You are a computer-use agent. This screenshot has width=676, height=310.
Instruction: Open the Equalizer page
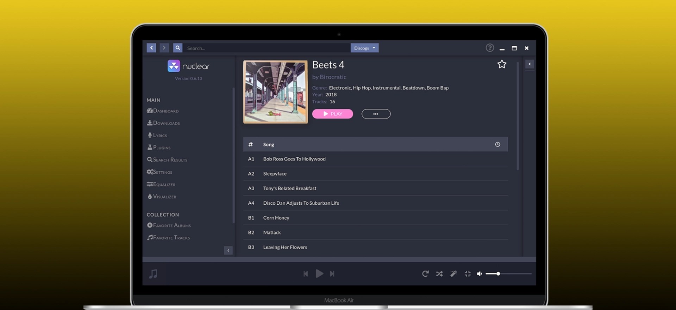161,185
